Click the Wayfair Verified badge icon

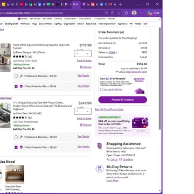(x=19, y=19)
